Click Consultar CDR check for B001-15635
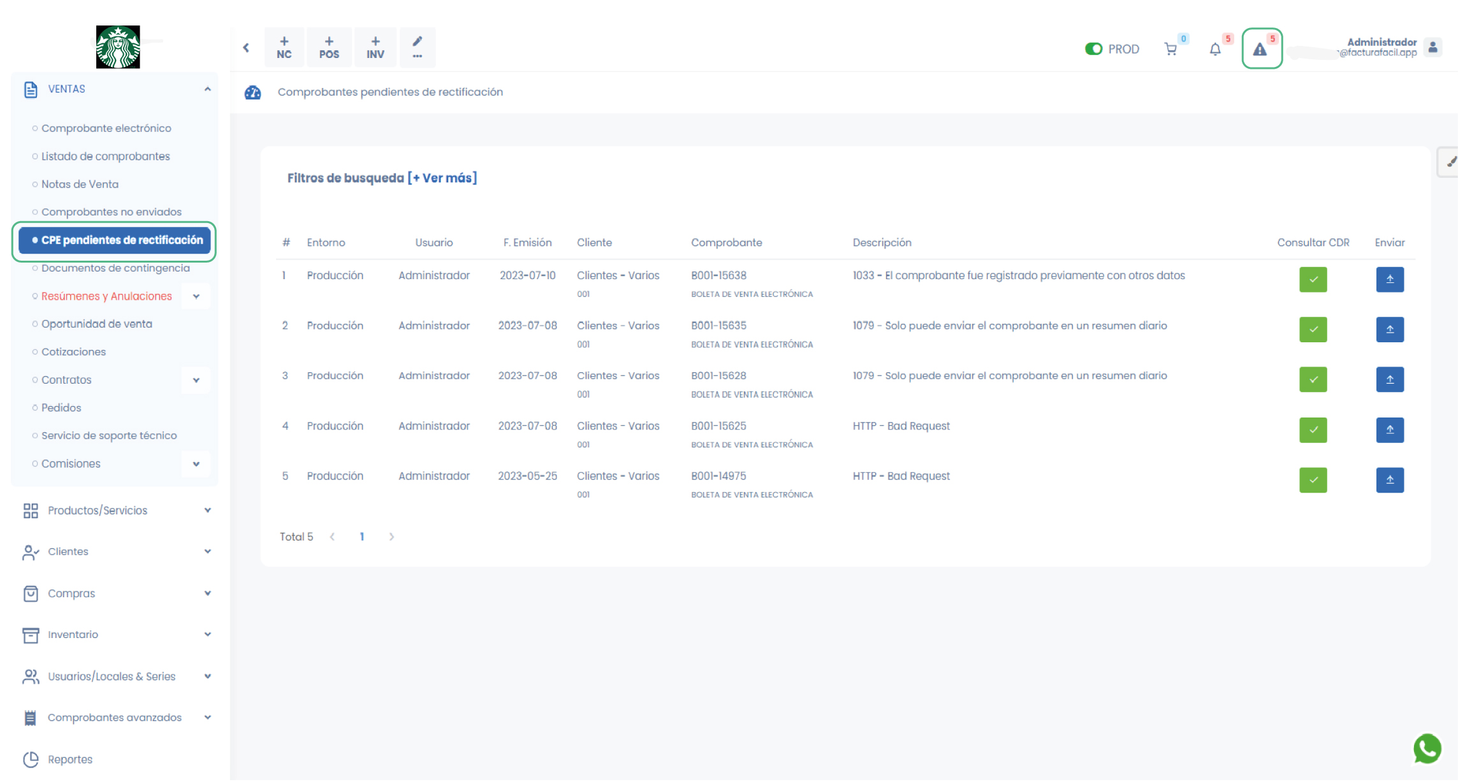Screen dimensions: 1458x784 click(x=1313, y=330)
